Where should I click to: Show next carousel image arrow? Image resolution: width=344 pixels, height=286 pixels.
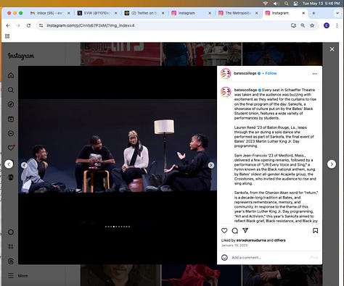click(211, 165)
